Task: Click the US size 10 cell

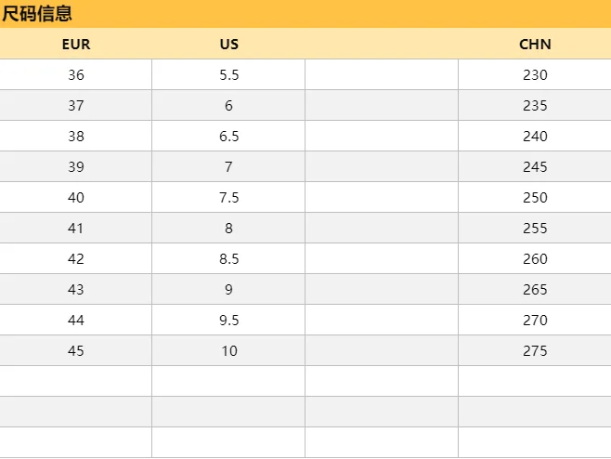Action: [228, 351]
